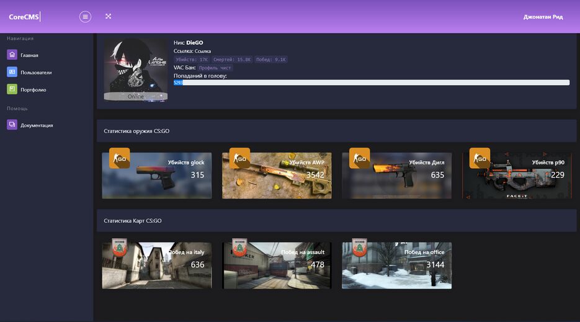Open Документация menu item

[37, 125]
